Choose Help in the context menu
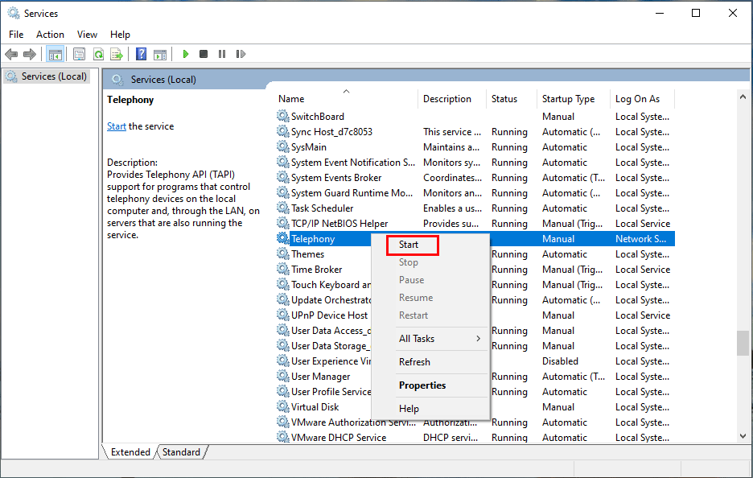753x478 pixels. (x=409, y=409)
